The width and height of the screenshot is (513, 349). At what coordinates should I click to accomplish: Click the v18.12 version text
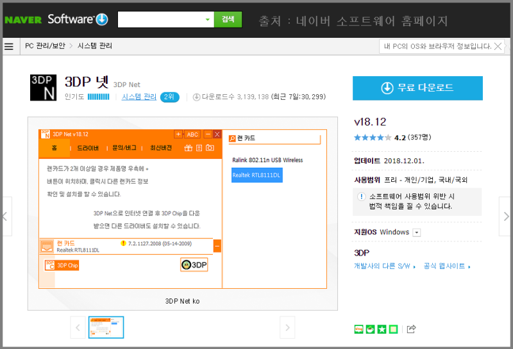click(370, 122)
